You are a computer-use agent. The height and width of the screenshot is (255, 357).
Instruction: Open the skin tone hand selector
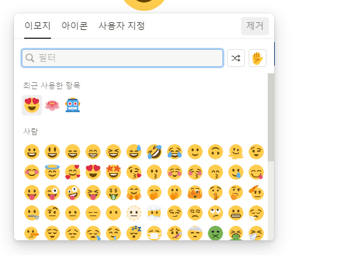pyautogui.click(x=258, y=58)
